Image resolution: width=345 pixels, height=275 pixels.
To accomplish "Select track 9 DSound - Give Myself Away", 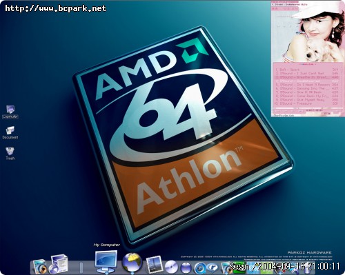I will pyautogui.click(x=307, y=100).
